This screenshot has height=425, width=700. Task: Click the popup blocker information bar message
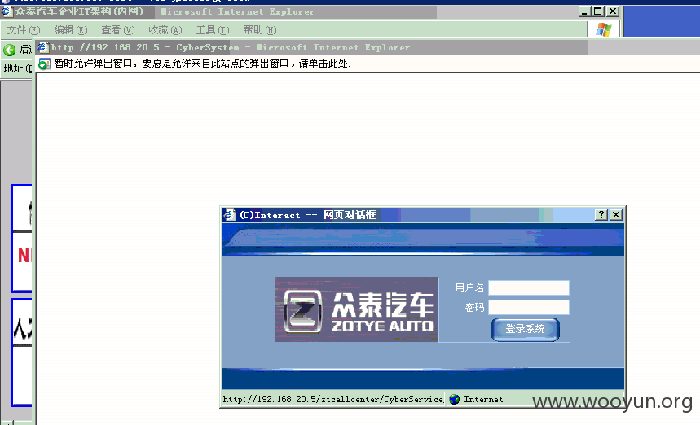[207, 64]
